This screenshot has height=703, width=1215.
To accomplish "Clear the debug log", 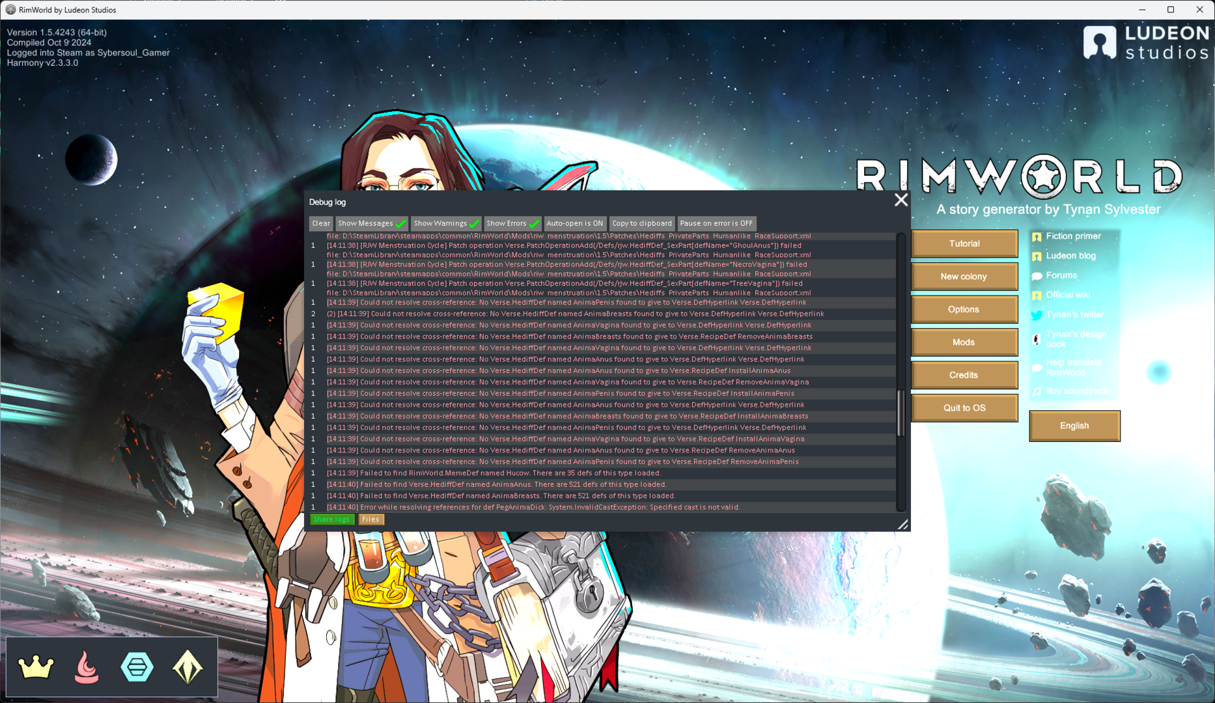I will 321,223.
